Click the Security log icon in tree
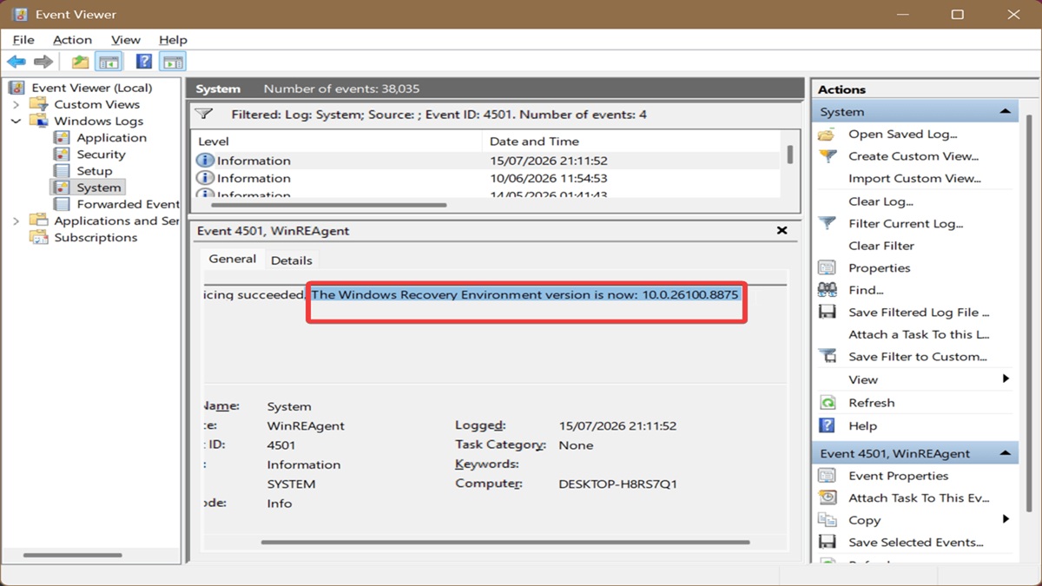 click(62, 155)
